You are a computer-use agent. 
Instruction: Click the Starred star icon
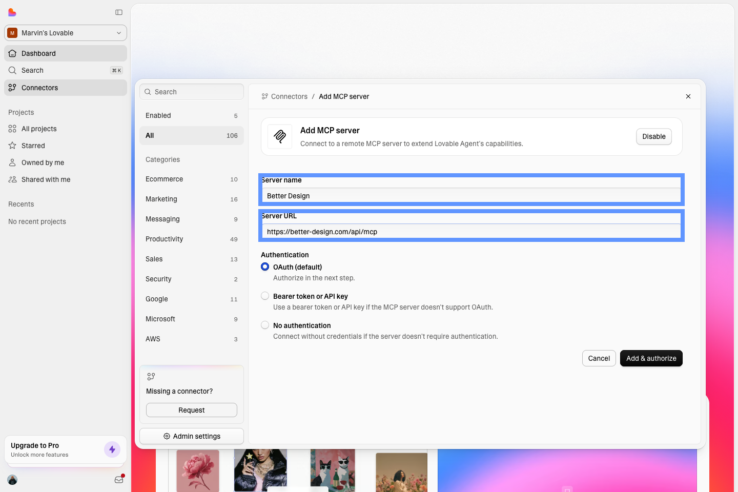tap(12, 146)
